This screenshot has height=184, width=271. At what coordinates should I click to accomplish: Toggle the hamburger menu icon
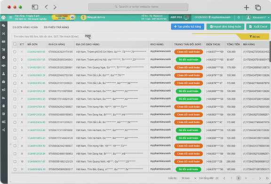pos(11,17)
